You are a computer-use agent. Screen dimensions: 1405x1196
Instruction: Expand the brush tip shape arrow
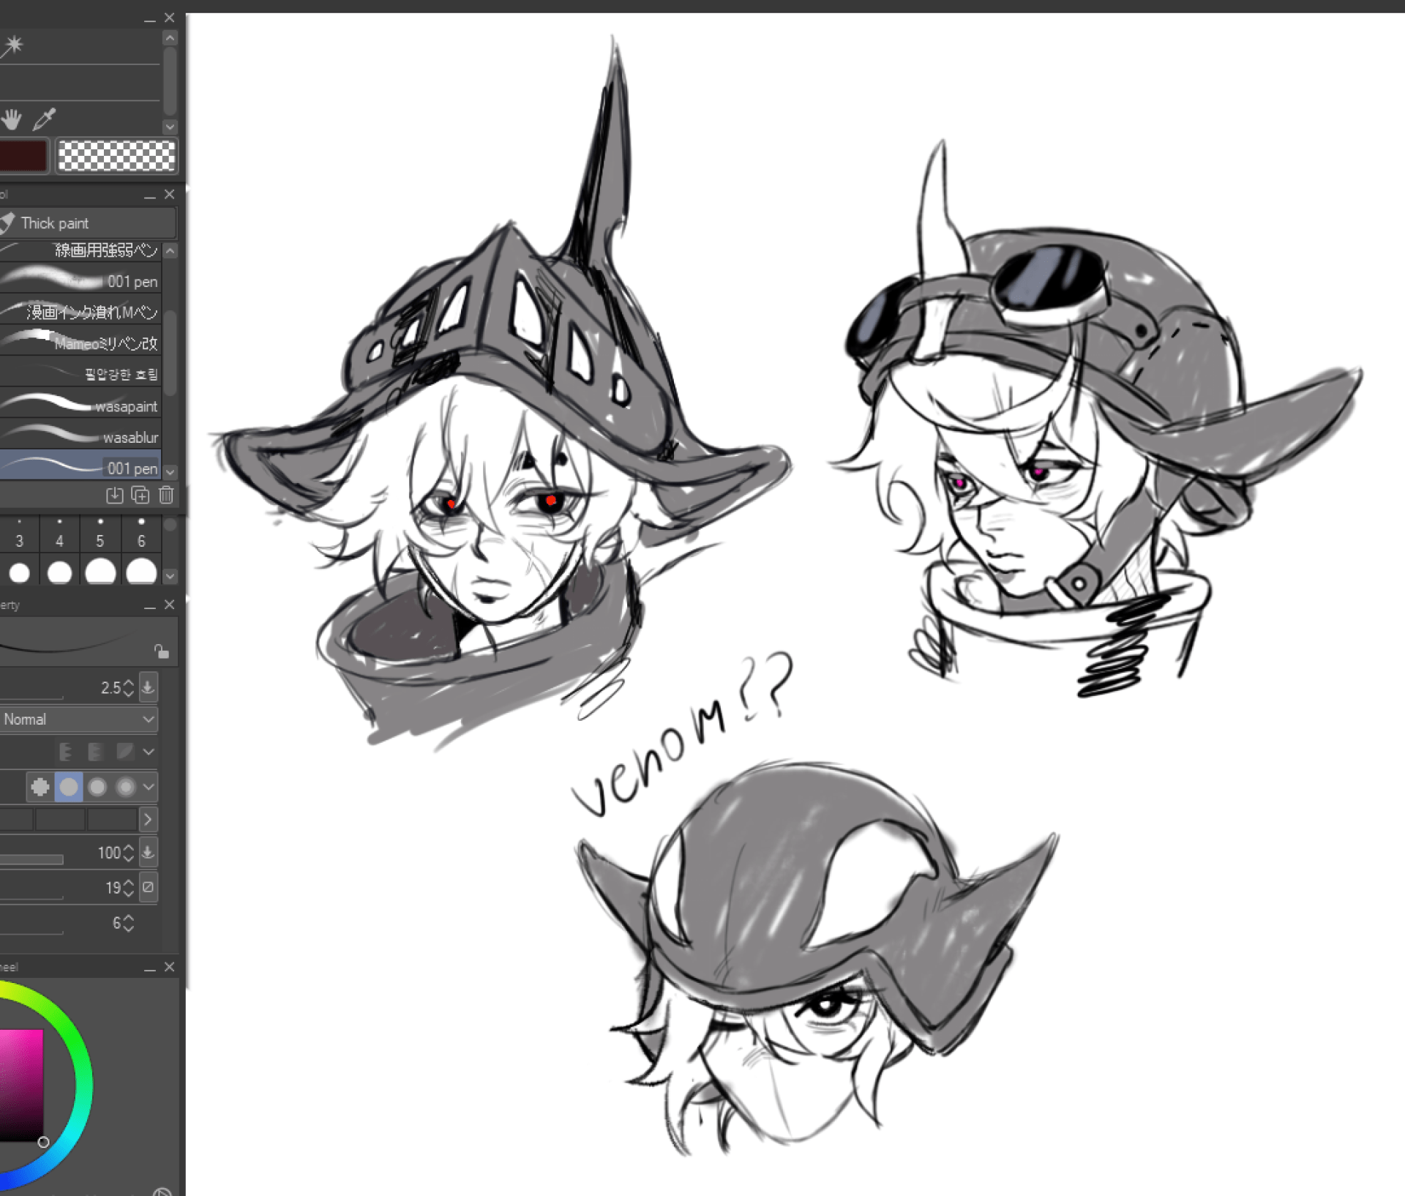(x=148, y=819)
